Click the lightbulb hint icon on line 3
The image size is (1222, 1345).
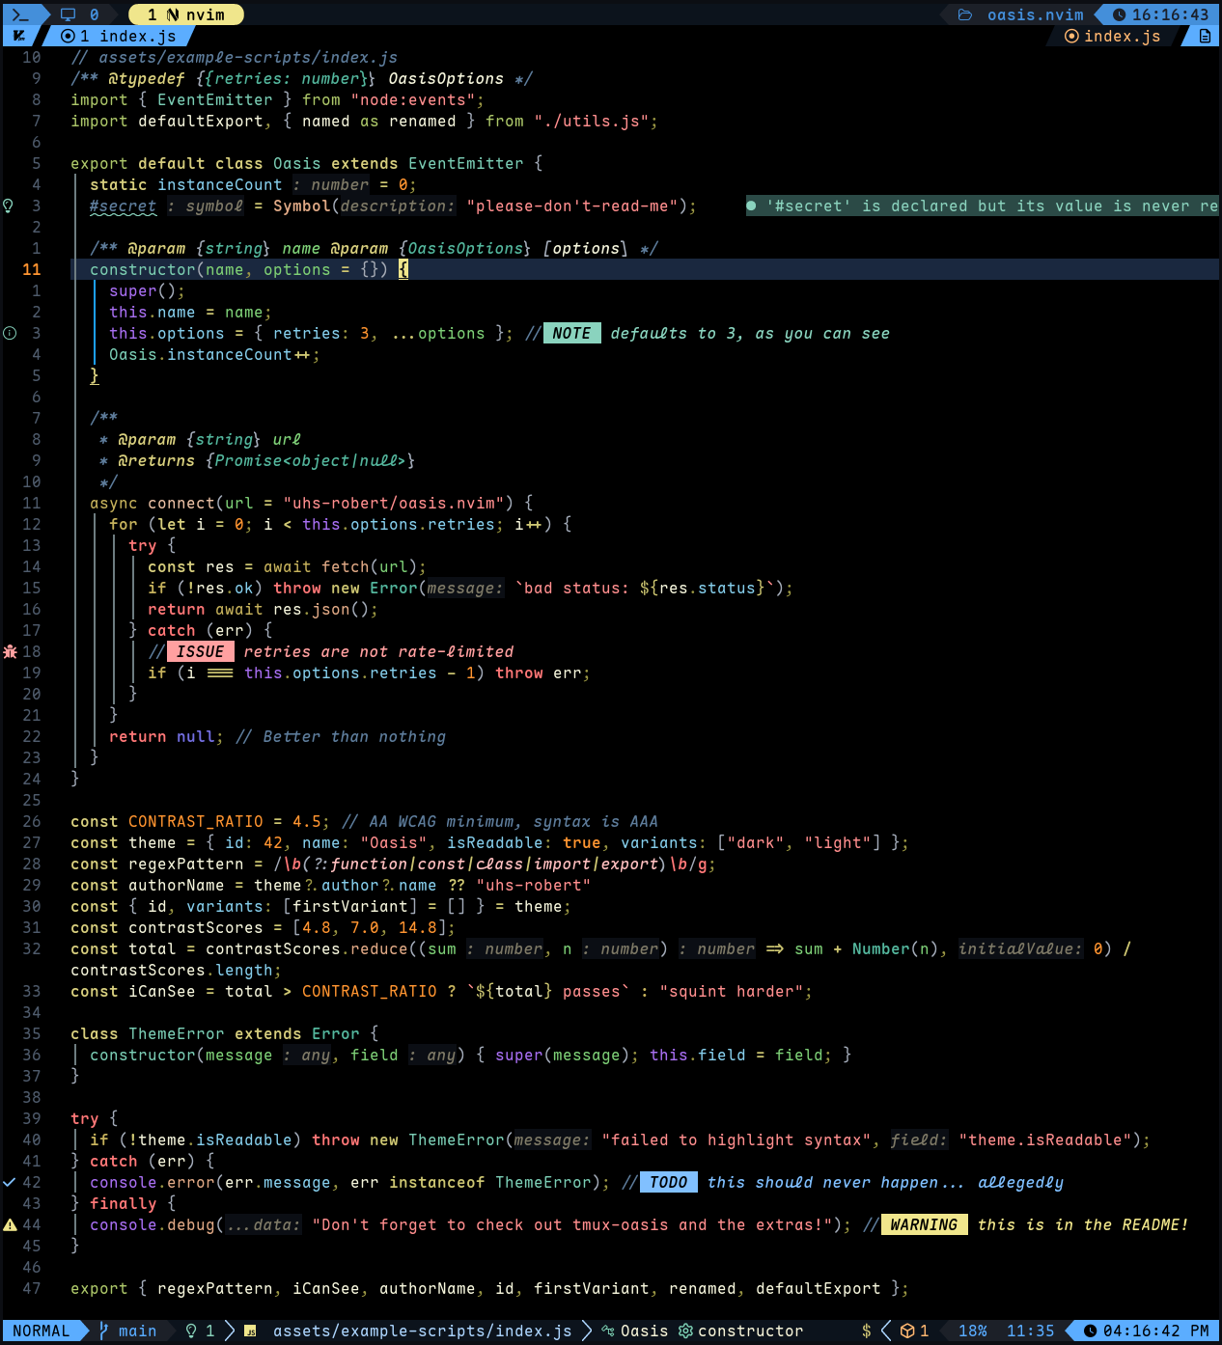tap(9, 206)
